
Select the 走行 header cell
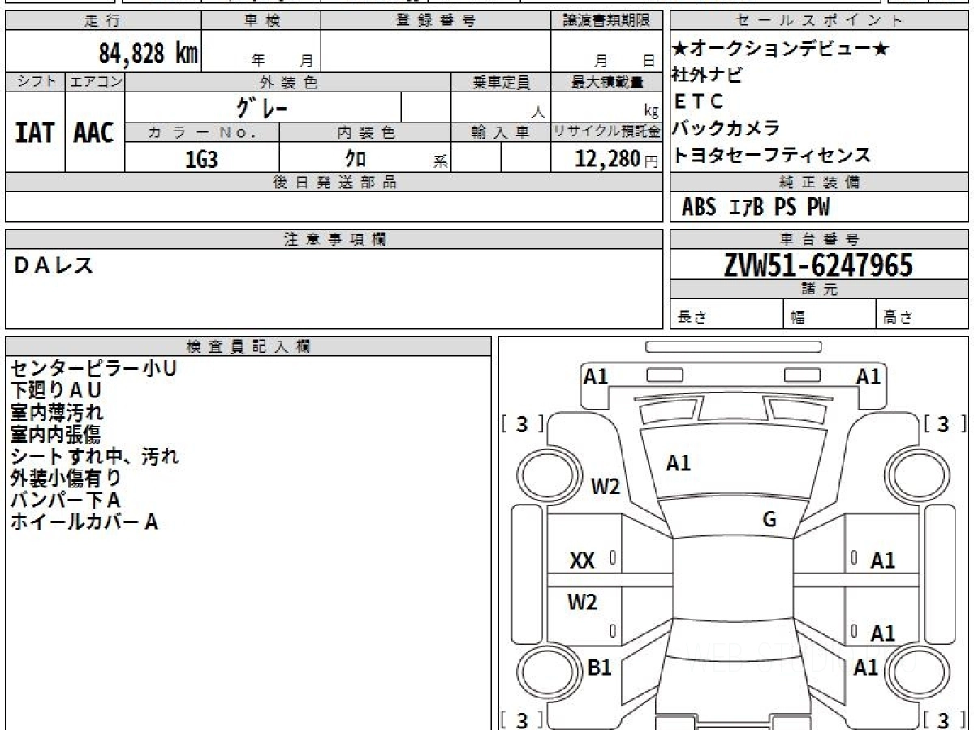click(x=103, y=21)
